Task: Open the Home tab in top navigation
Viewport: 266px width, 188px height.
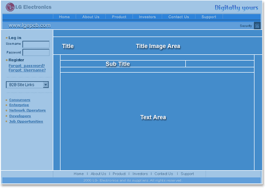Action: click(64, 17)
